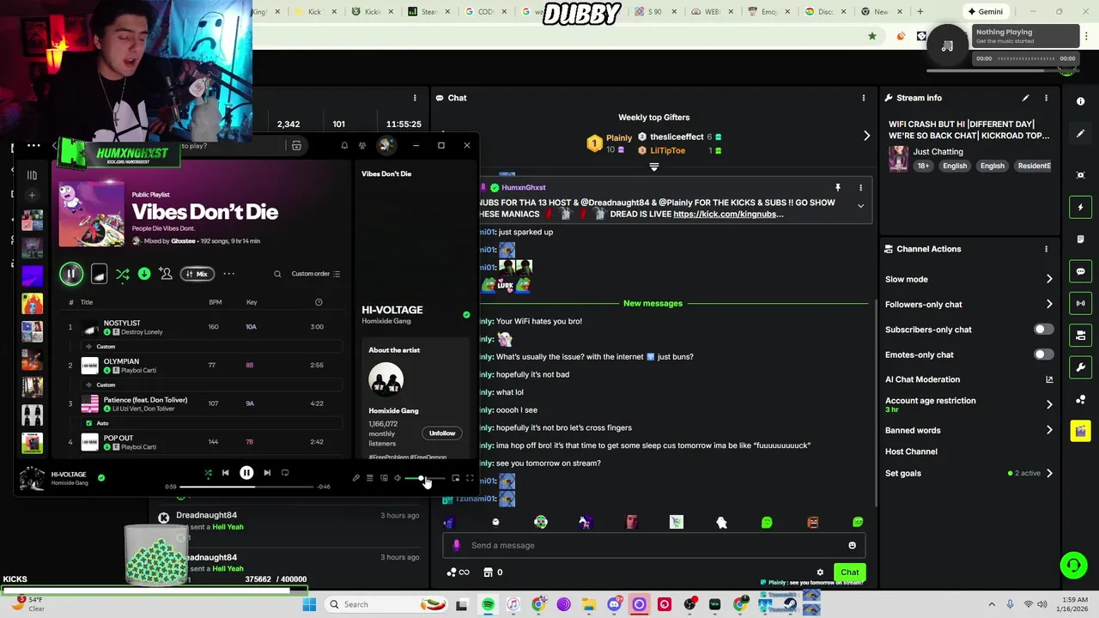
Task: Go to previous track in Spotify
Action: (225, 473)
